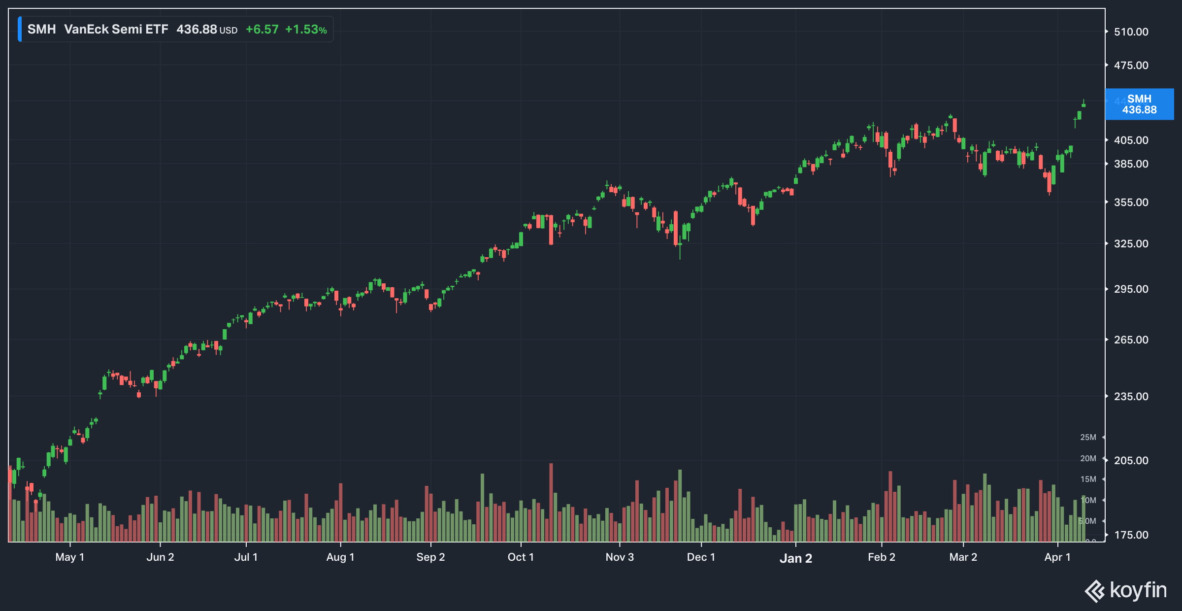The image size is (1182, 611).
Task: Click the latest green candlestick near 436
Action: pyautogui.click(x=1083, y=105)
